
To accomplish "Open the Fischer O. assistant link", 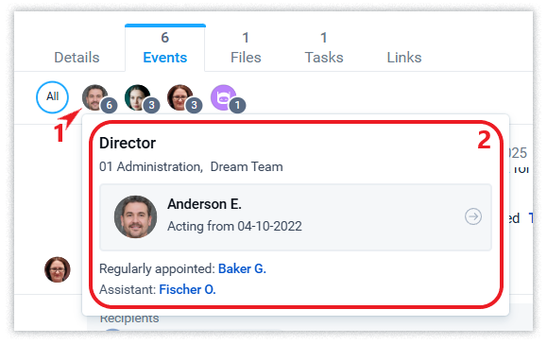I will 187,289.
